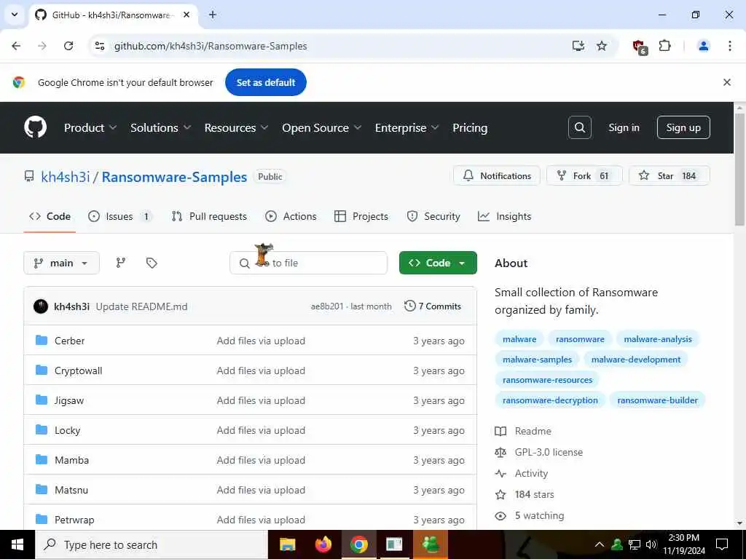The width and height of the screenshot is (746, 559).
Task: Open Windows Start menu
Action: click(x=17, y=544)
